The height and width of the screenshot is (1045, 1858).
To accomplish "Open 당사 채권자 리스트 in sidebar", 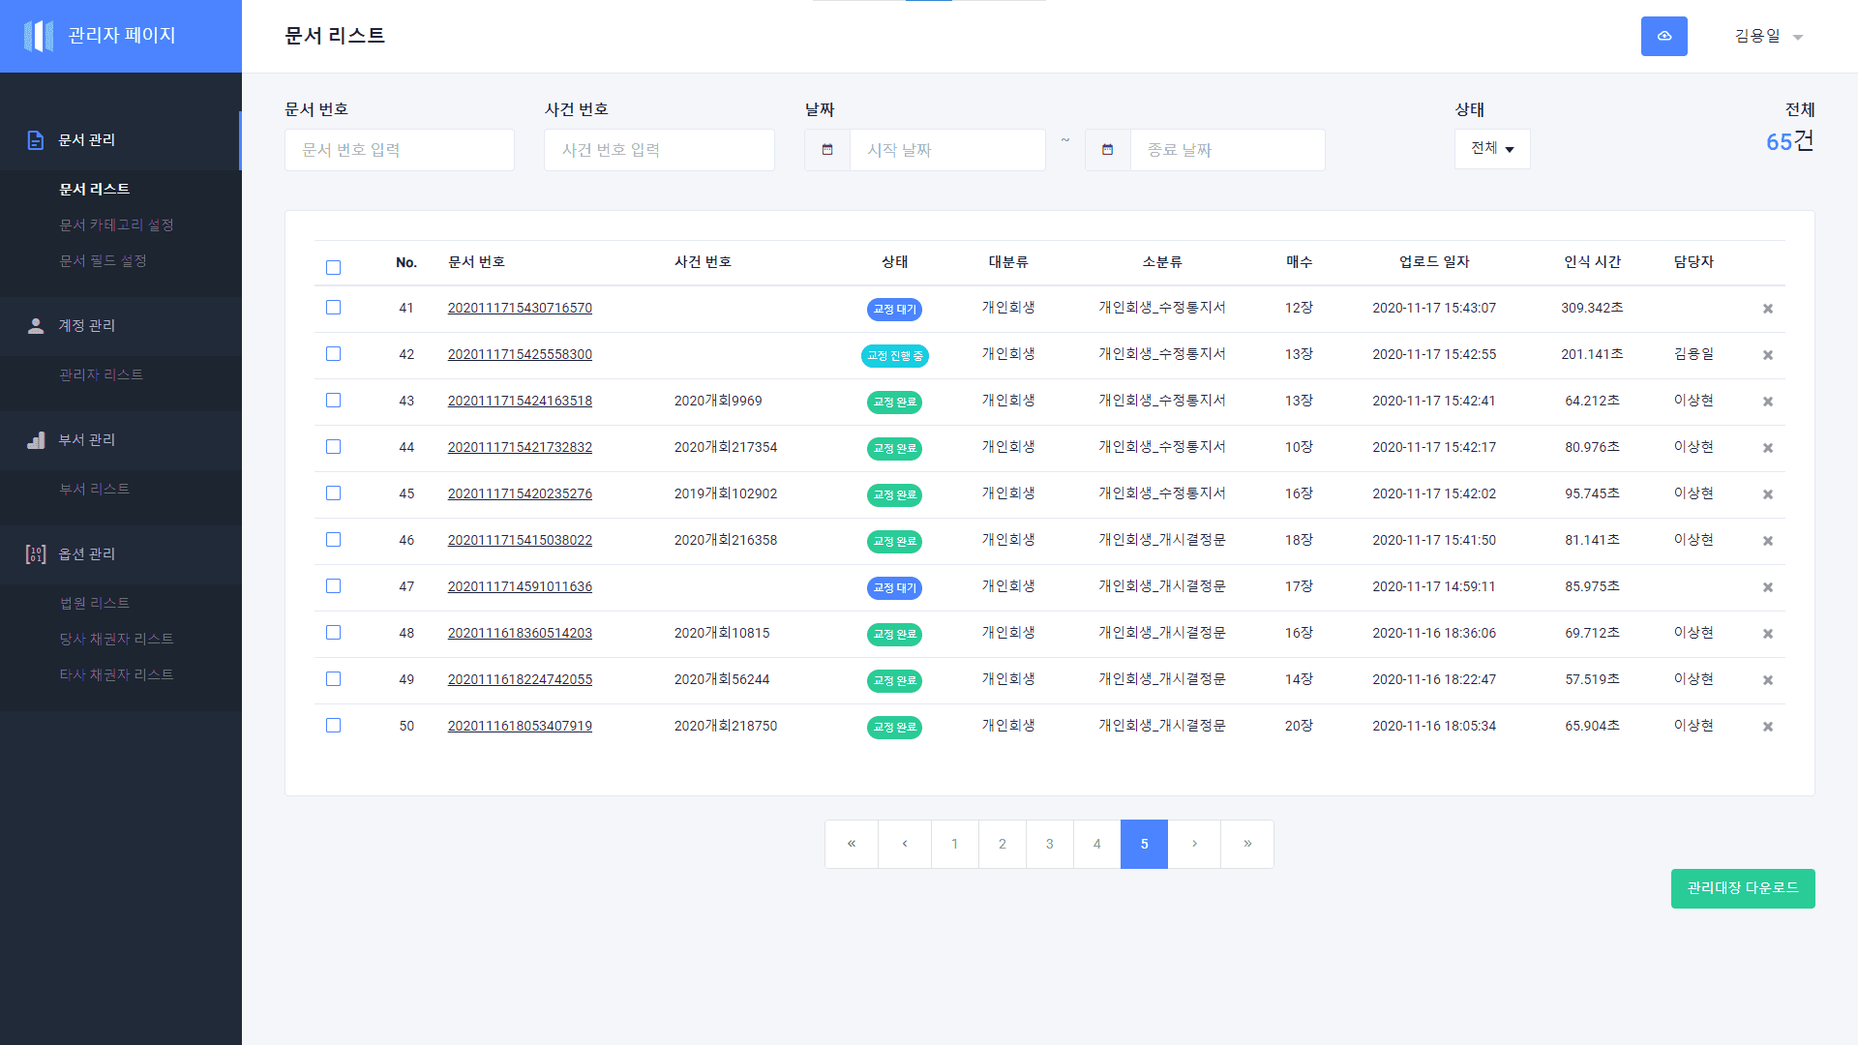I will (117, 640).
